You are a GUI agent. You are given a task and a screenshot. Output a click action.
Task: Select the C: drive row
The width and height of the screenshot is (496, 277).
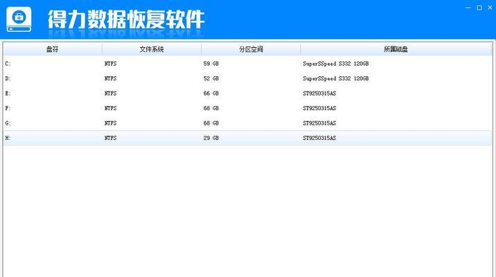(x=248, y=64)
